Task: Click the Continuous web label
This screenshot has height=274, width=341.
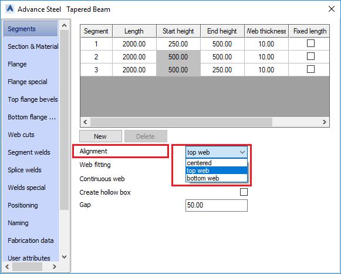Action: (102, 179)
